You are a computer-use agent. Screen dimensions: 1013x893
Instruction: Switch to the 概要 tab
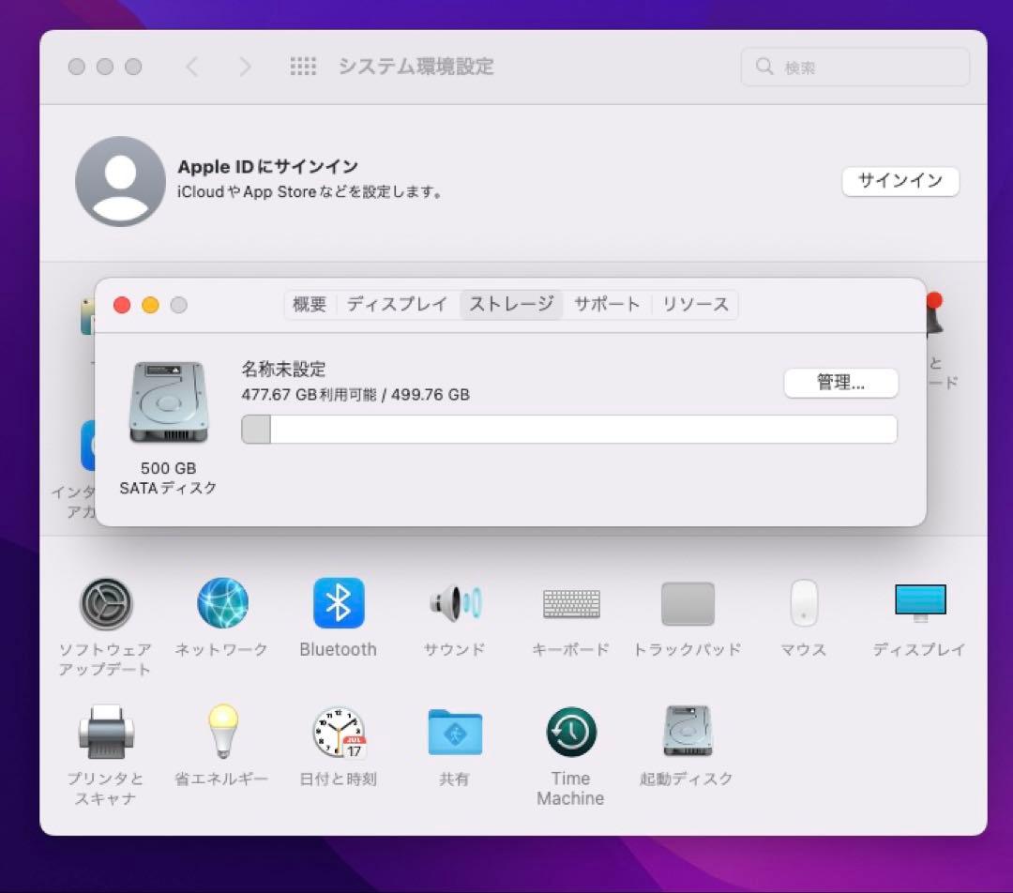pos(310,304)
